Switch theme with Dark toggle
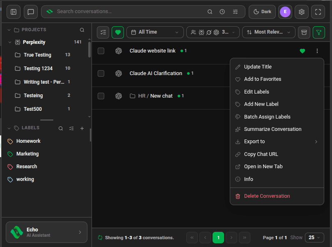 click(x=262, y=12)
